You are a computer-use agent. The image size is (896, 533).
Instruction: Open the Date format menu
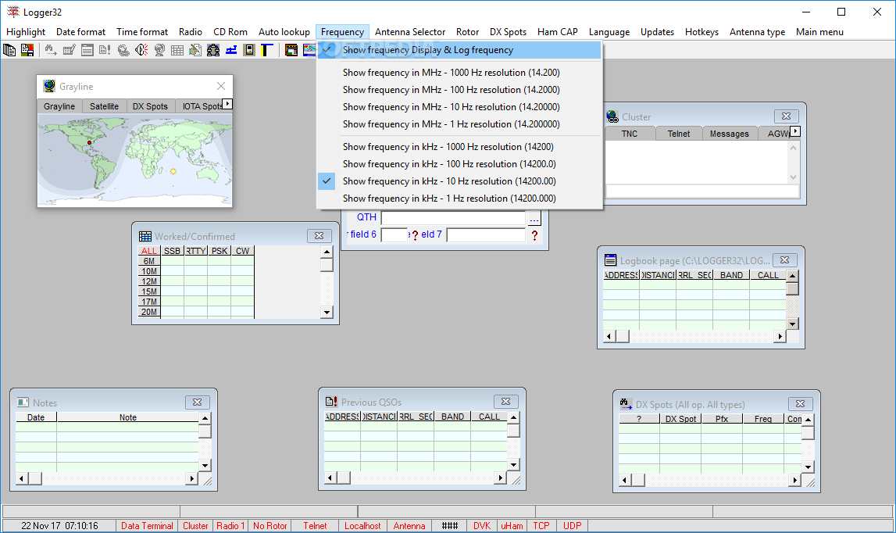point(80,32)
